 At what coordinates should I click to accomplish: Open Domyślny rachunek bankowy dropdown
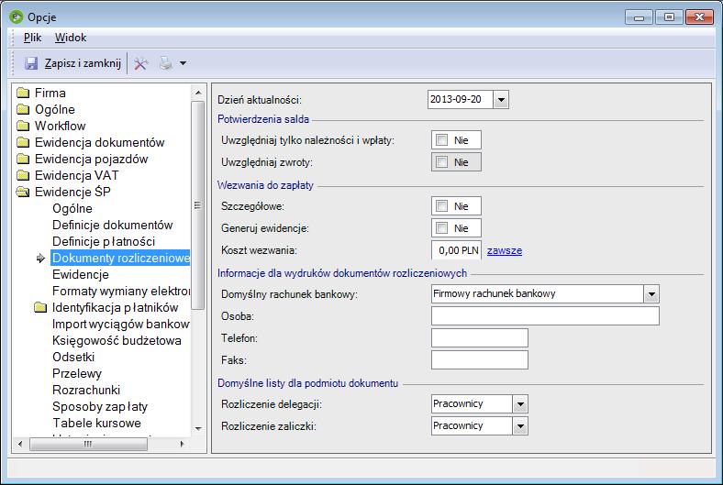651,294
